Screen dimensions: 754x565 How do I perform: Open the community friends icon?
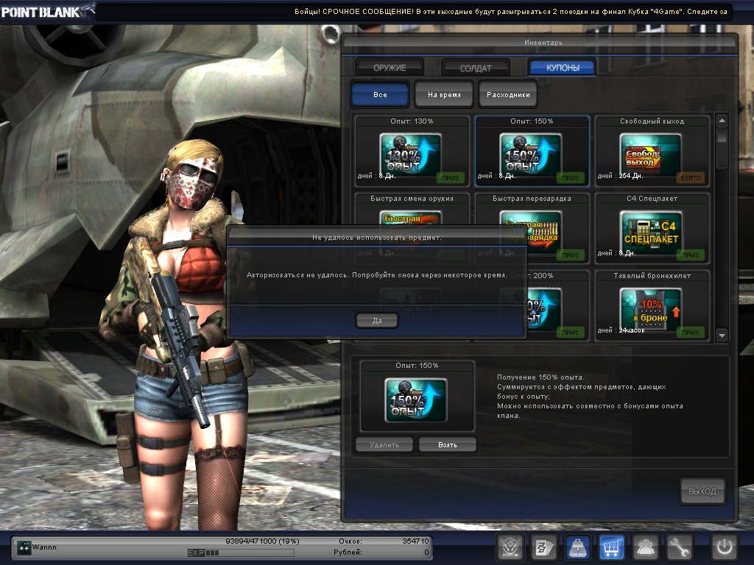[x=645, y=547]
